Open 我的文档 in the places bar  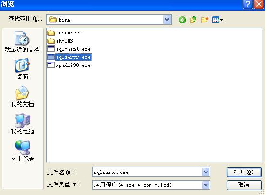[x=23, y=96]
